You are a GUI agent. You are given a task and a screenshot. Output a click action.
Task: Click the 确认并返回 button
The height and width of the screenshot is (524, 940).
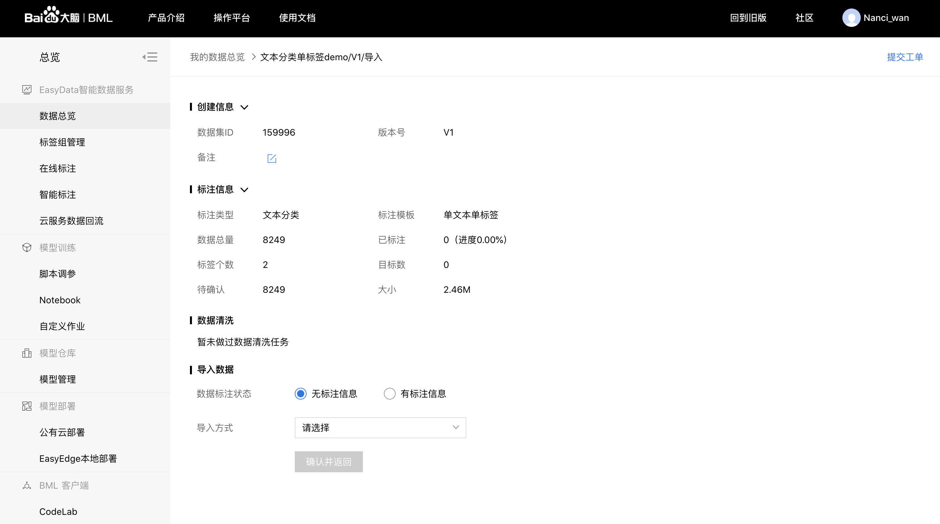tap(329, 461)
